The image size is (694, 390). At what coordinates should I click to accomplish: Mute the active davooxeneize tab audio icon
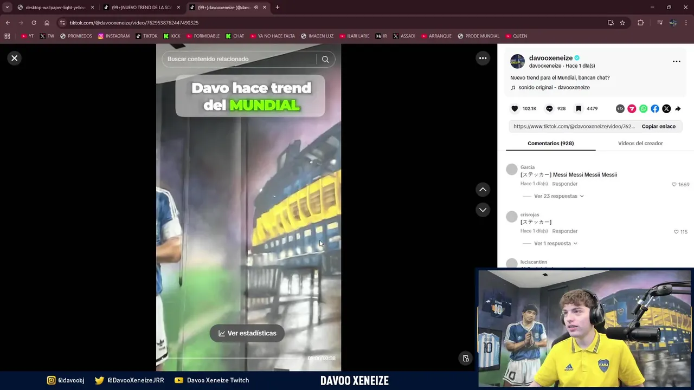point(255,8)
